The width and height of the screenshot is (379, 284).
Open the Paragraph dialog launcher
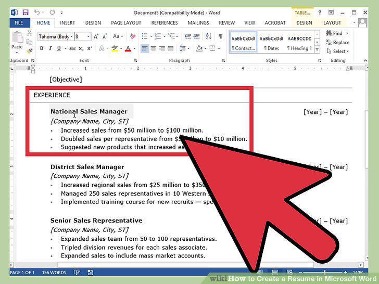pos(223,61)
